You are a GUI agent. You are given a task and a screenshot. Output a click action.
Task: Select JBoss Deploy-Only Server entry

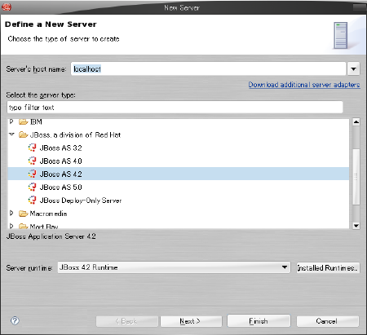tap(81, 201)
